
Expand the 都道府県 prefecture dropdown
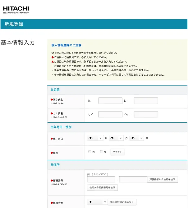97,202
